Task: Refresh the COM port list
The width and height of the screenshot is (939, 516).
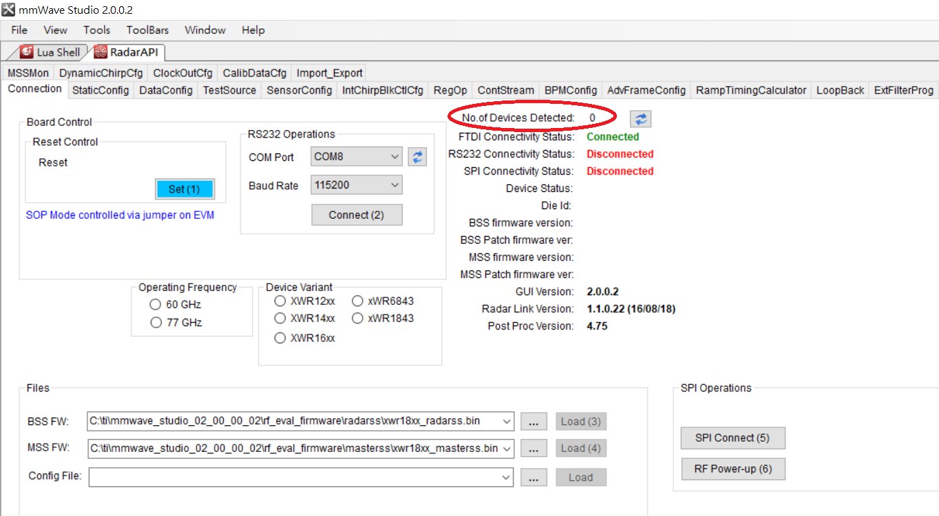Action: (x=417, y=157)
